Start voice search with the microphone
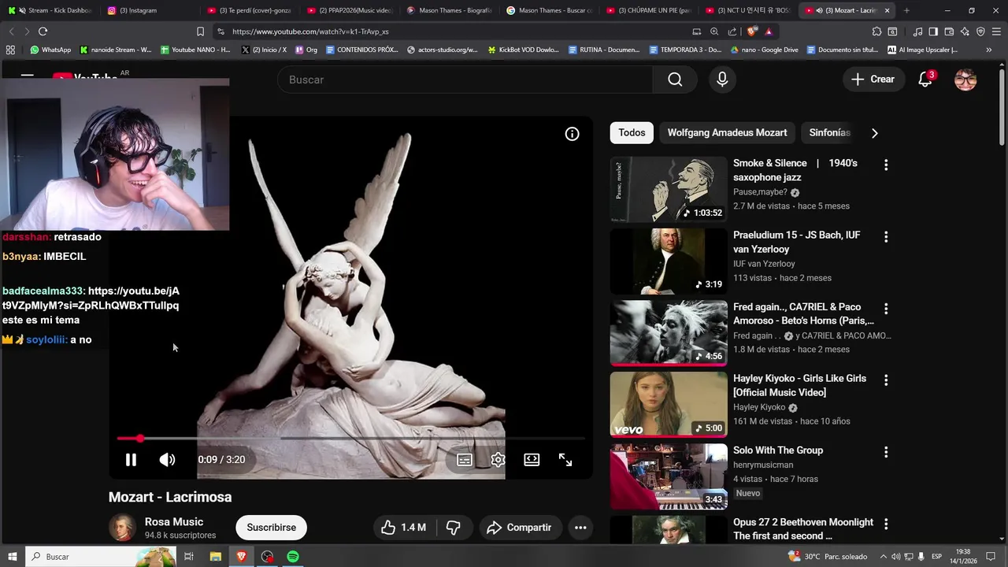The height and width of the screenshot is (567, 1008). coord(722,80)
